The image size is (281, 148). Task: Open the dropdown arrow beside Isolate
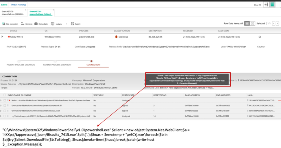click(x=67, y=24)
